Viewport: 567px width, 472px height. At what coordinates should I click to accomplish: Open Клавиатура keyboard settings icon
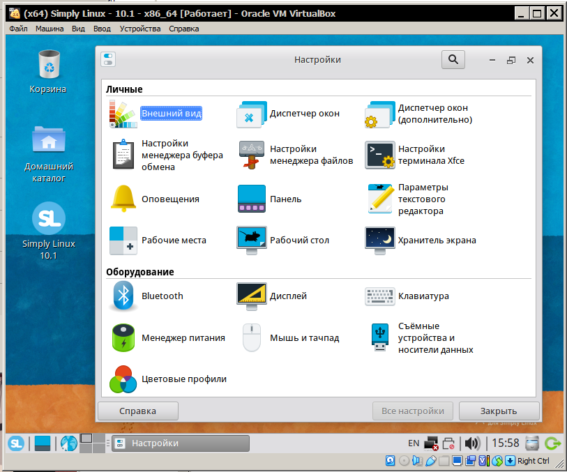coord(379,296)
